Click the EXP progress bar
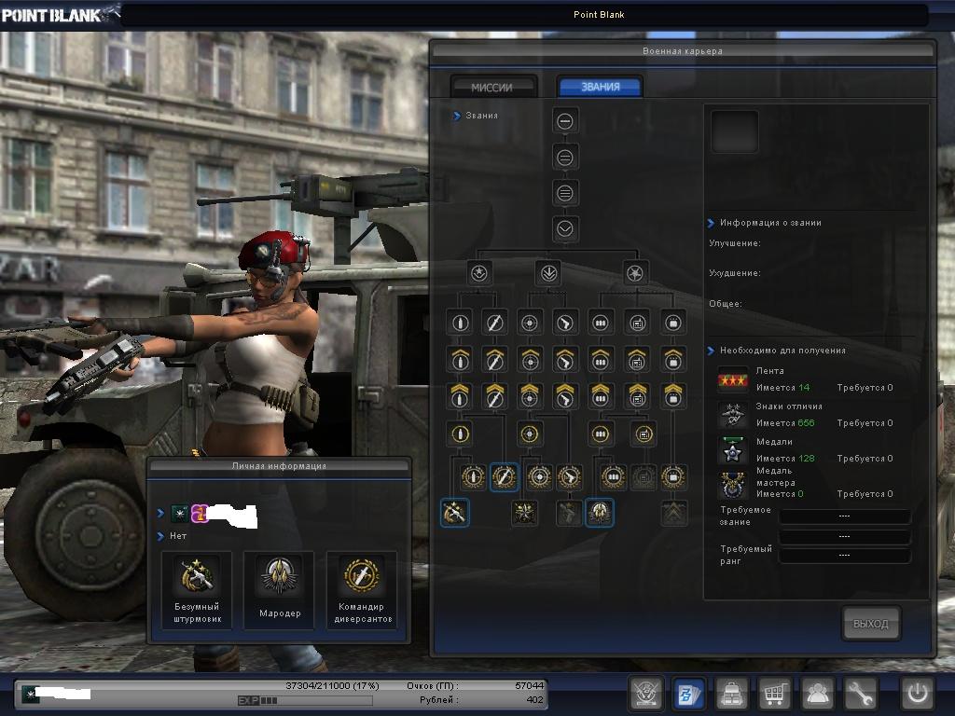 click(305, 700)
